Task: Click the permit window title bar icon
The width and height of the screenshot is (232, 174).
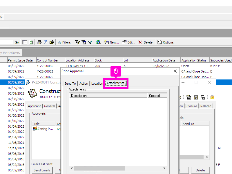Action: pyautogui.click(x=28, y=82)
